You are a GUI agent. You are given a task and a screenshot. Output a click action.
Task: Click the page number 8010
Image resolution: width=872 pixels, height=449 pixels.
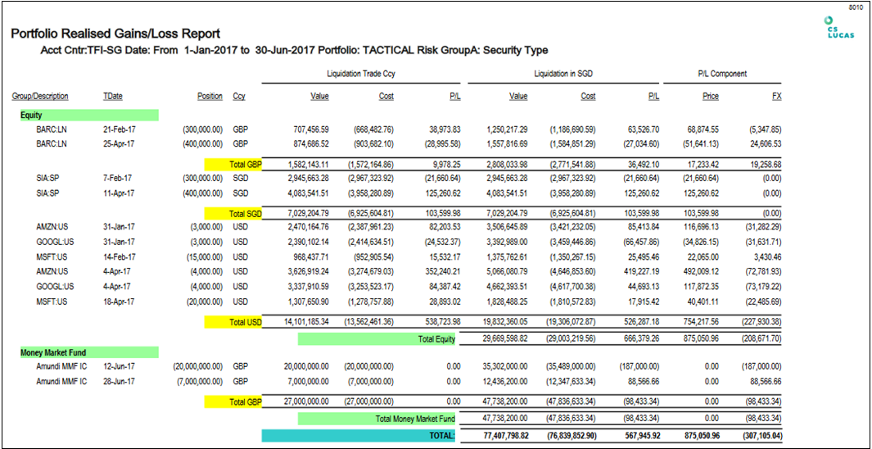[857, 8]
